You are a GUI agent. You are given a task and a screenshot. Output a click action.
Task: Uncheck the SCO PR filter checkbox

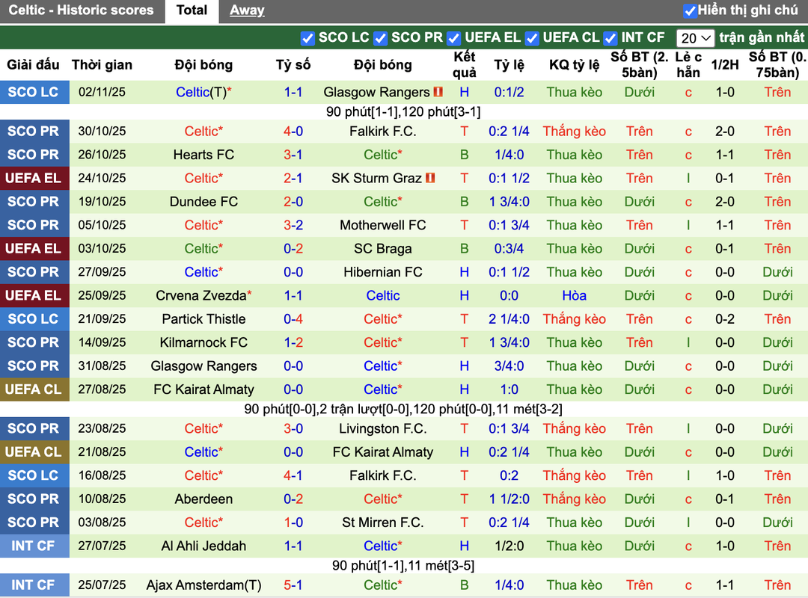(380, 38)
